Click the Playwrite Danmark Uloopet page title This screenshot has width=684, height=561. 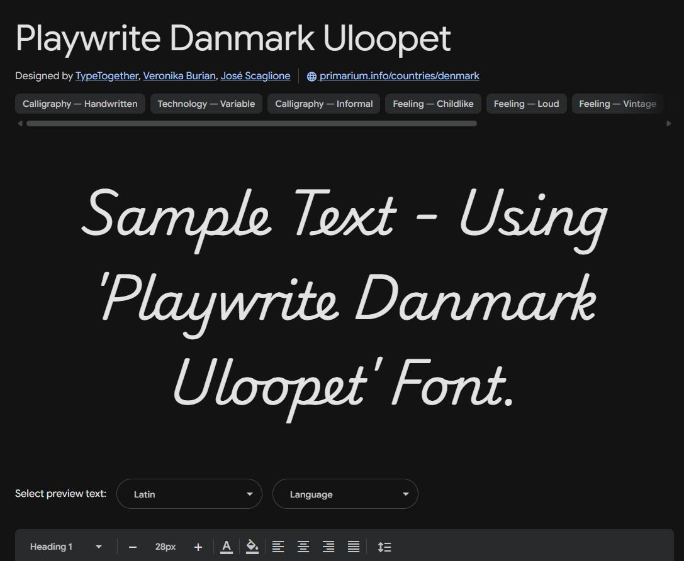point(233,39)
